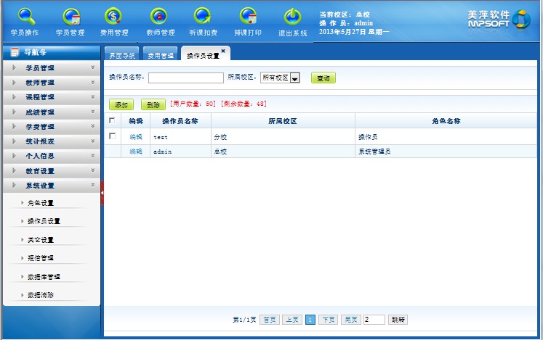Switch to the 费用管理 tab

tap(161, 55)
